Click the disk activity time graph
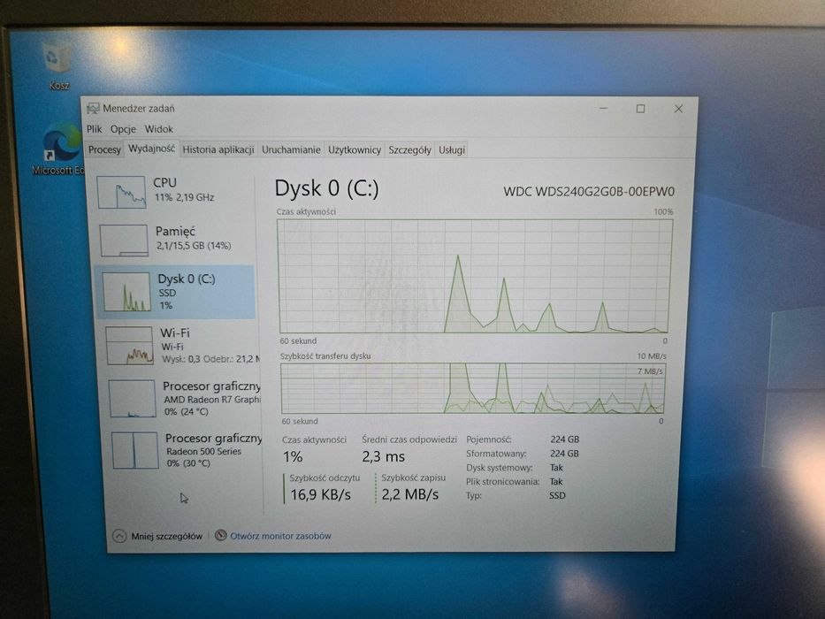This screenshot has height=619, width=825. tap(474, 276)
